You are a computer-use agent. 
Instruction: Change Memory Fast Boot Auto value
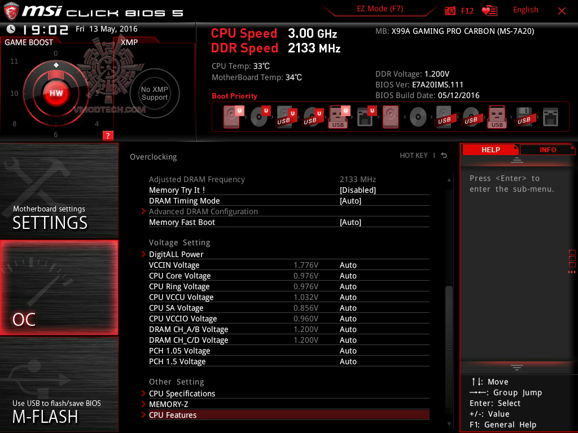point(350,222)
